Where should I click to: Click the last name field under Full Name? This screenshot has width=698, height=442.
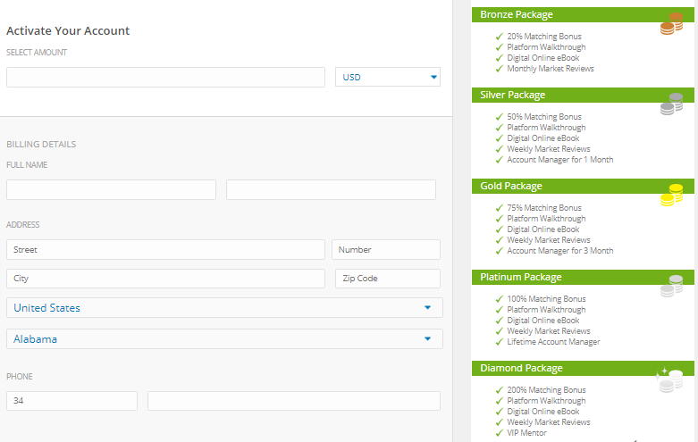pos(331,189)
